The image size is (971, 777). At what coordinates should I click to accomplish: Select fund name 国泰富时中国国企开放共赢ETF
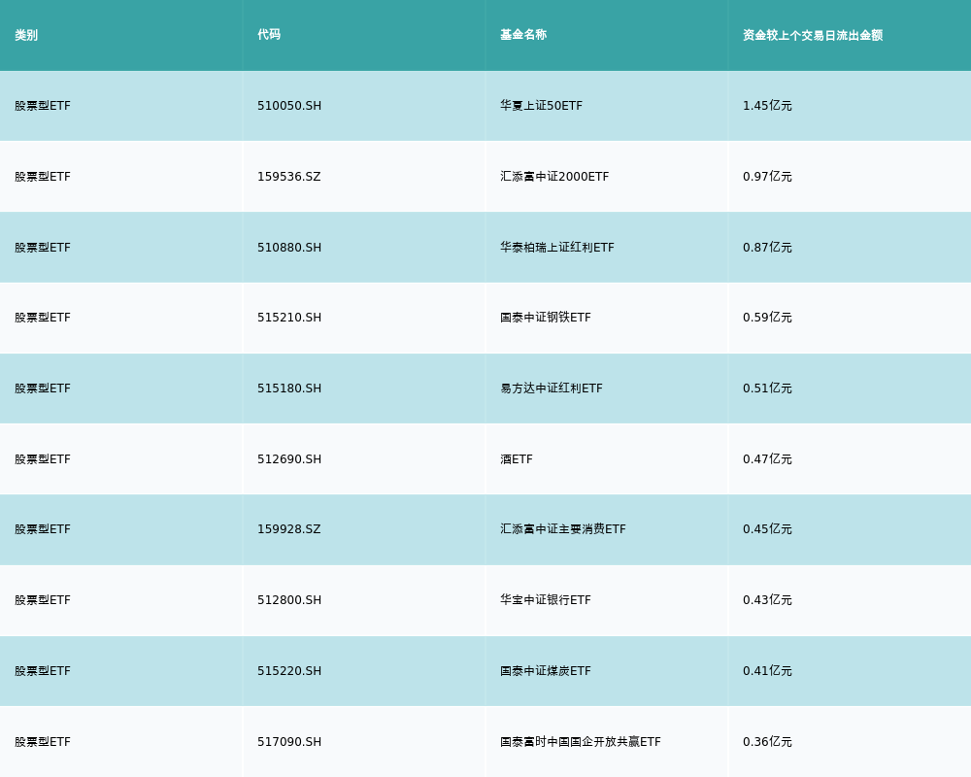[x=581, y=742]
